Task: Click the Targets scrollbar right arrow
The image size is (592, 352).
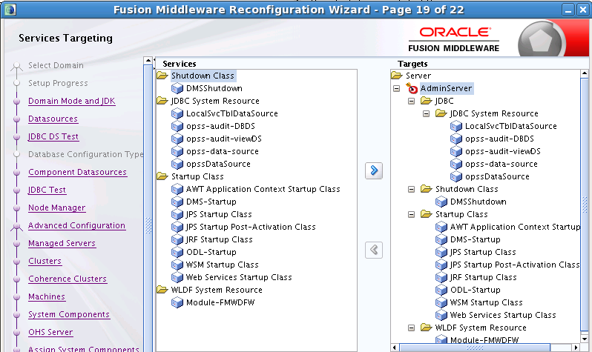Action: 576,348
